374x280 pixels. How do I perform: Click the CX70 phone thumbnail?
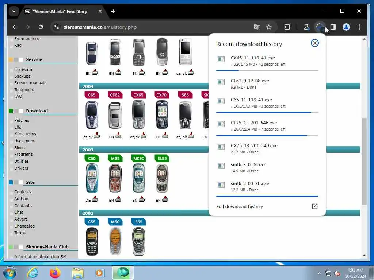[x=162, y=115]
